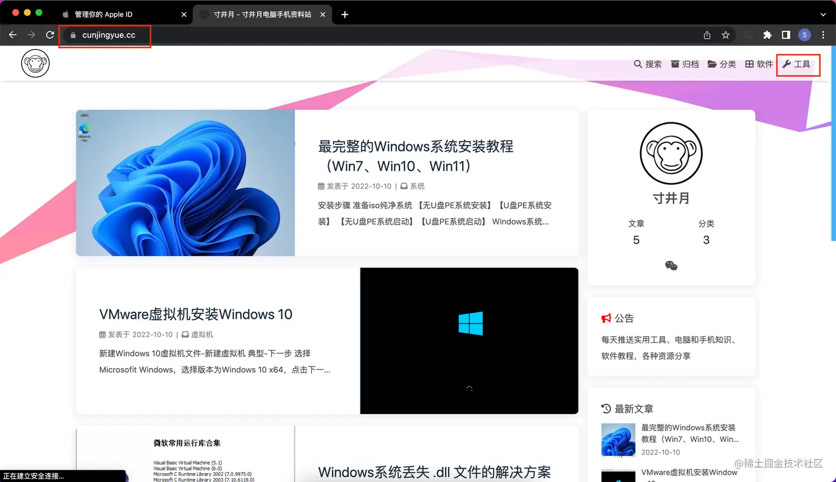
Task: Open the extensions puzzle icon
Action: tap(767, 35)
